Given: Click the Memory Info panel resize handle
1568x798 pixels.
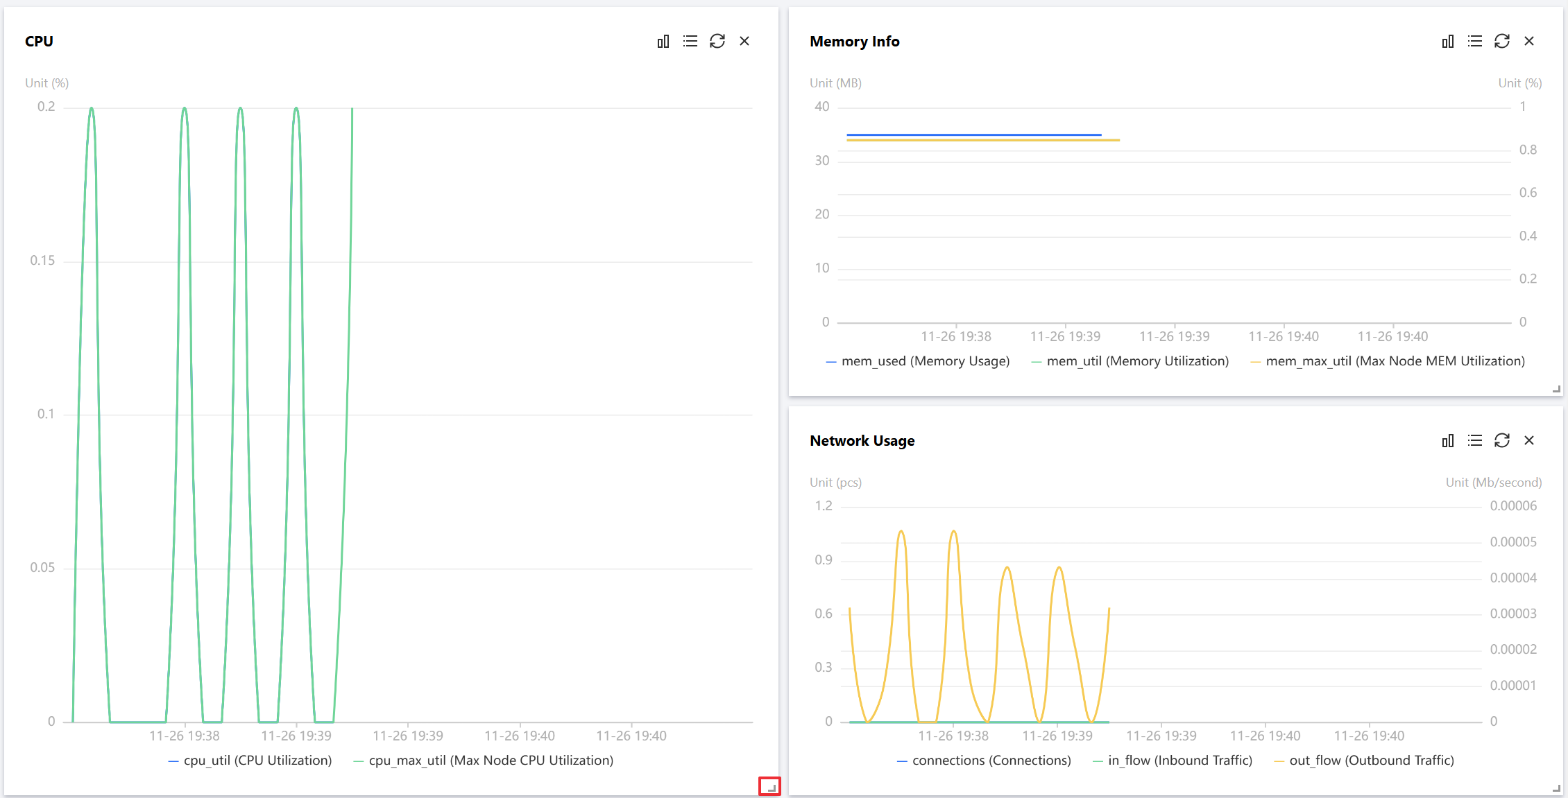Looking at the screenshot, I should (x=1556, y=390).
